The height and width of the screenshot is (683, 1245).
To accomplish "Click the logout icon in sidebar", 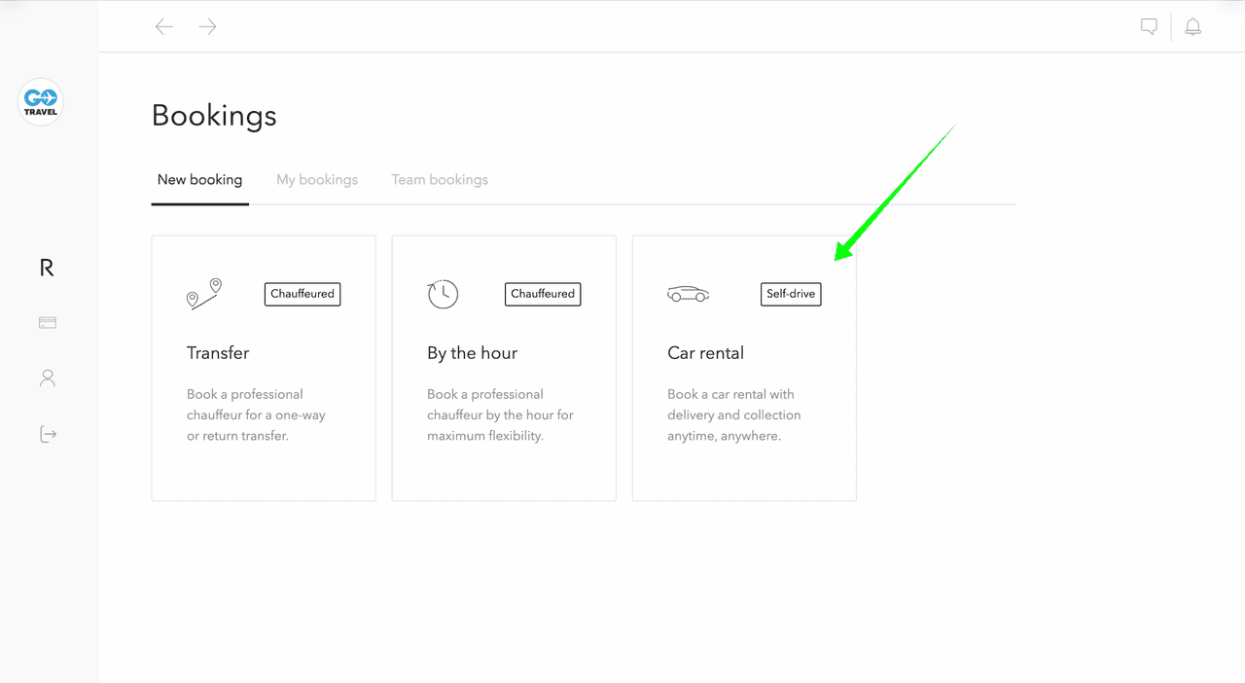I will [48, 434].
